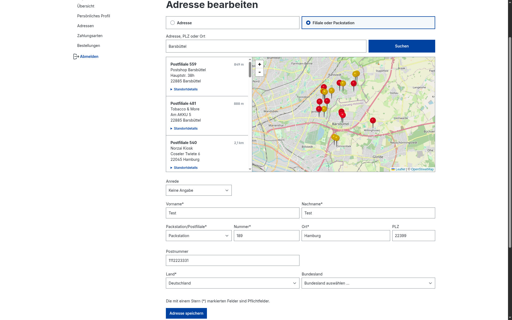Image resolution: width=512 pixels, height=320 pixels.
Task: Select the Postfiliale 481 heading
Action: click(183, 103)
